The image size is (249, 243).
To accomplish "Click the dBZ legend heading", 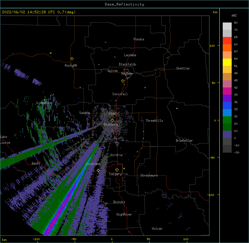I will click(234, 15).
